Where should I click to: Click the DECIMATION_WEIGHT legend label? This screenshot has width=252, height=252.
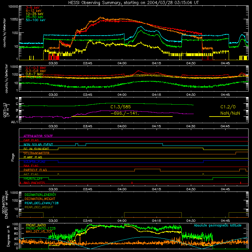[x=40, y=199]
